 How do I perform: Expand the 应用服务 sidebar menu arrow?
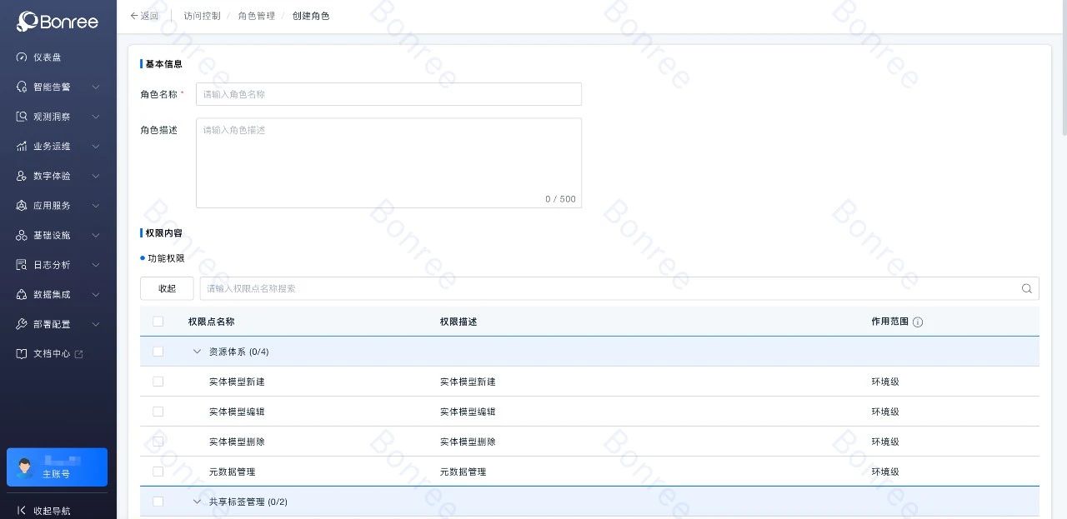(96, 206)
